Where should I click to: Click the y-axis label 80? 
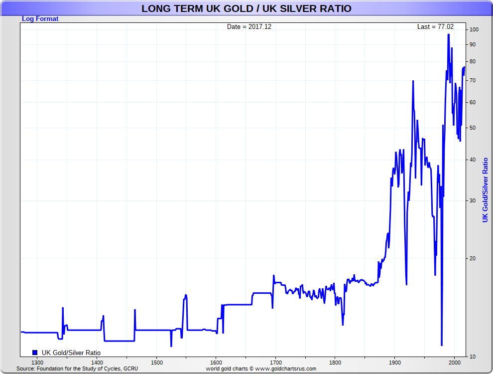click(473, 62)
